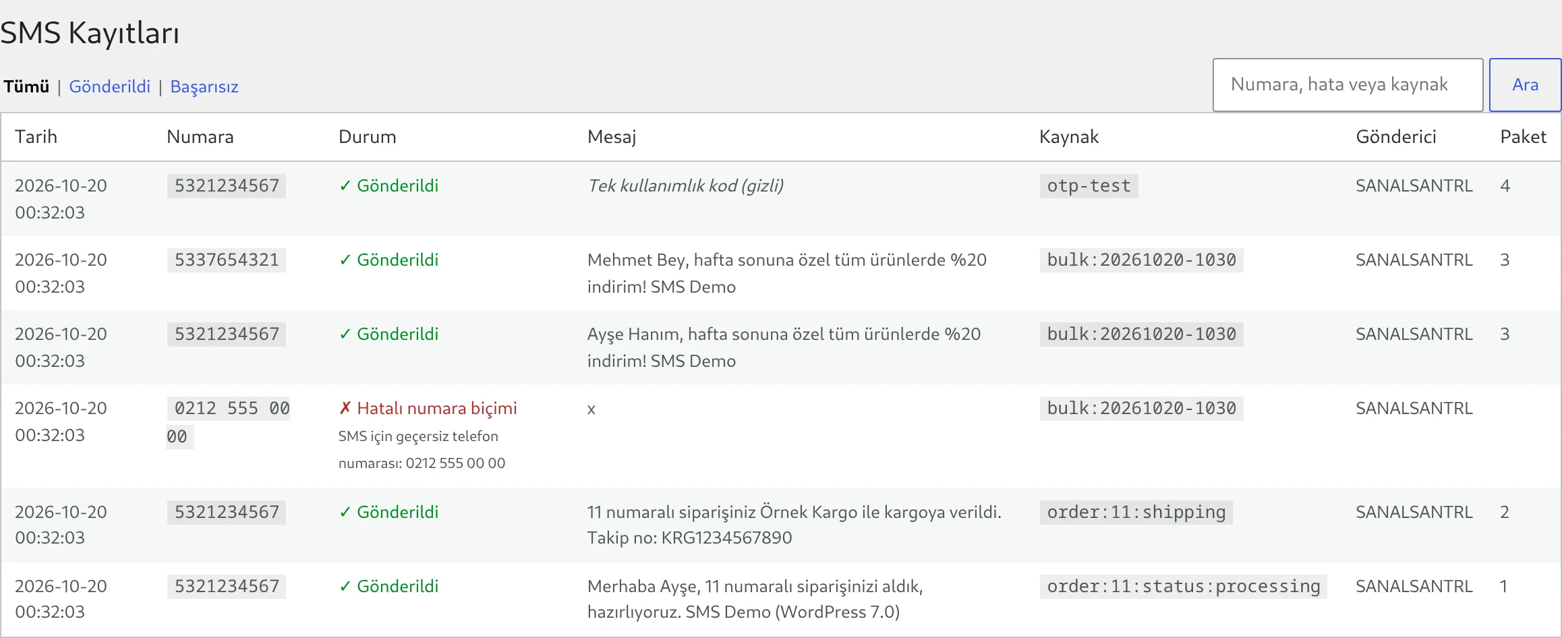The width and height of the screenshot is (1562, 638).
Task: Select number 5337654321
Action: point(227,260)
